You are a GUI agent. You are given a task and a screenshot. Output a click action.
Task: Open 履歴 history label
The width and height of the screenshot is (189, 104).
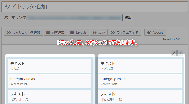[101, 32]
